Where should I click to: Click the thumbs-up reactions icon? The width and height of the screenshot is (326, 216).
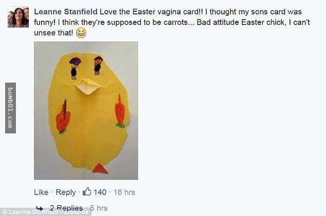[x=87, y=192]
